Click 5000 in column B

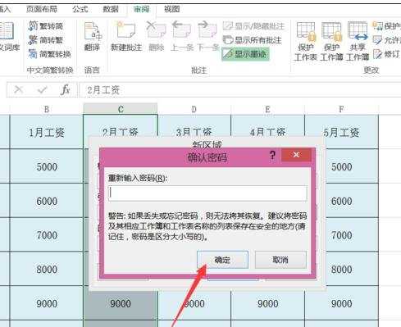tap(47, 166)
